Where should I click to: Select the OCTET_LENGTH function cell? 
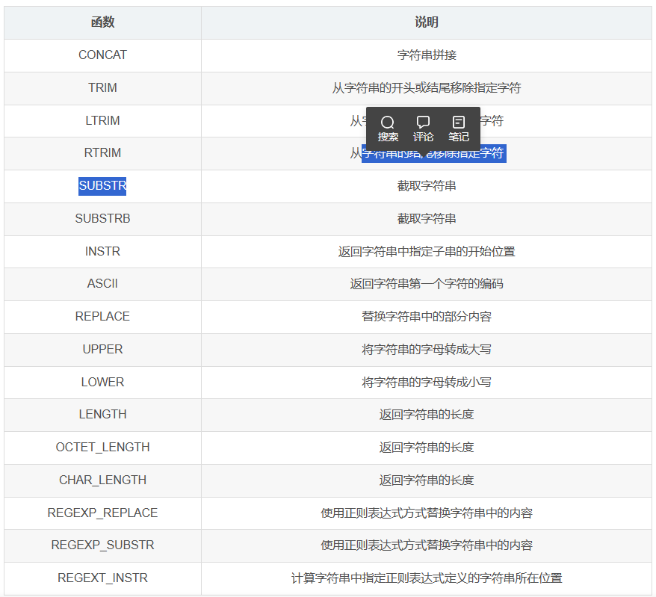click(x=102, y=448)
